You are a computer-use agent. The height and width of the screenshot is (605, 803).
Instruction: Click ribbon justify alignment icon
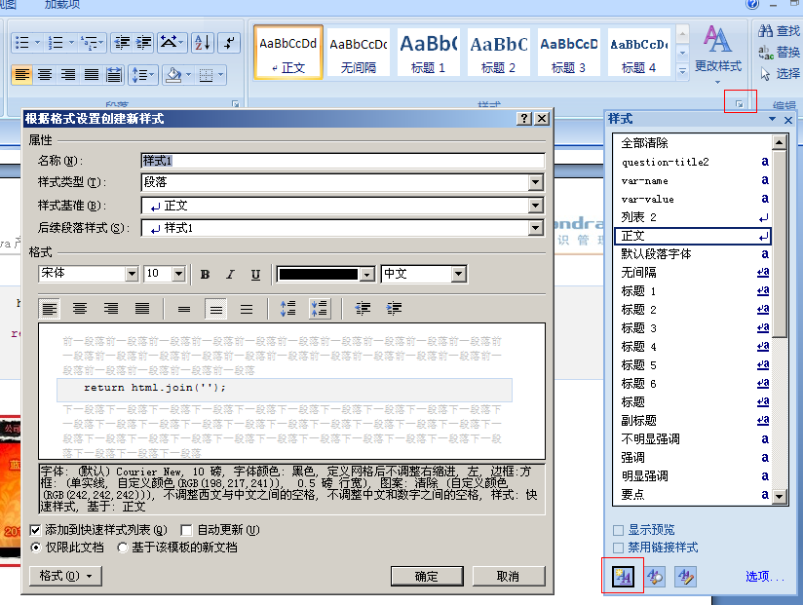[x=92, y=75]
